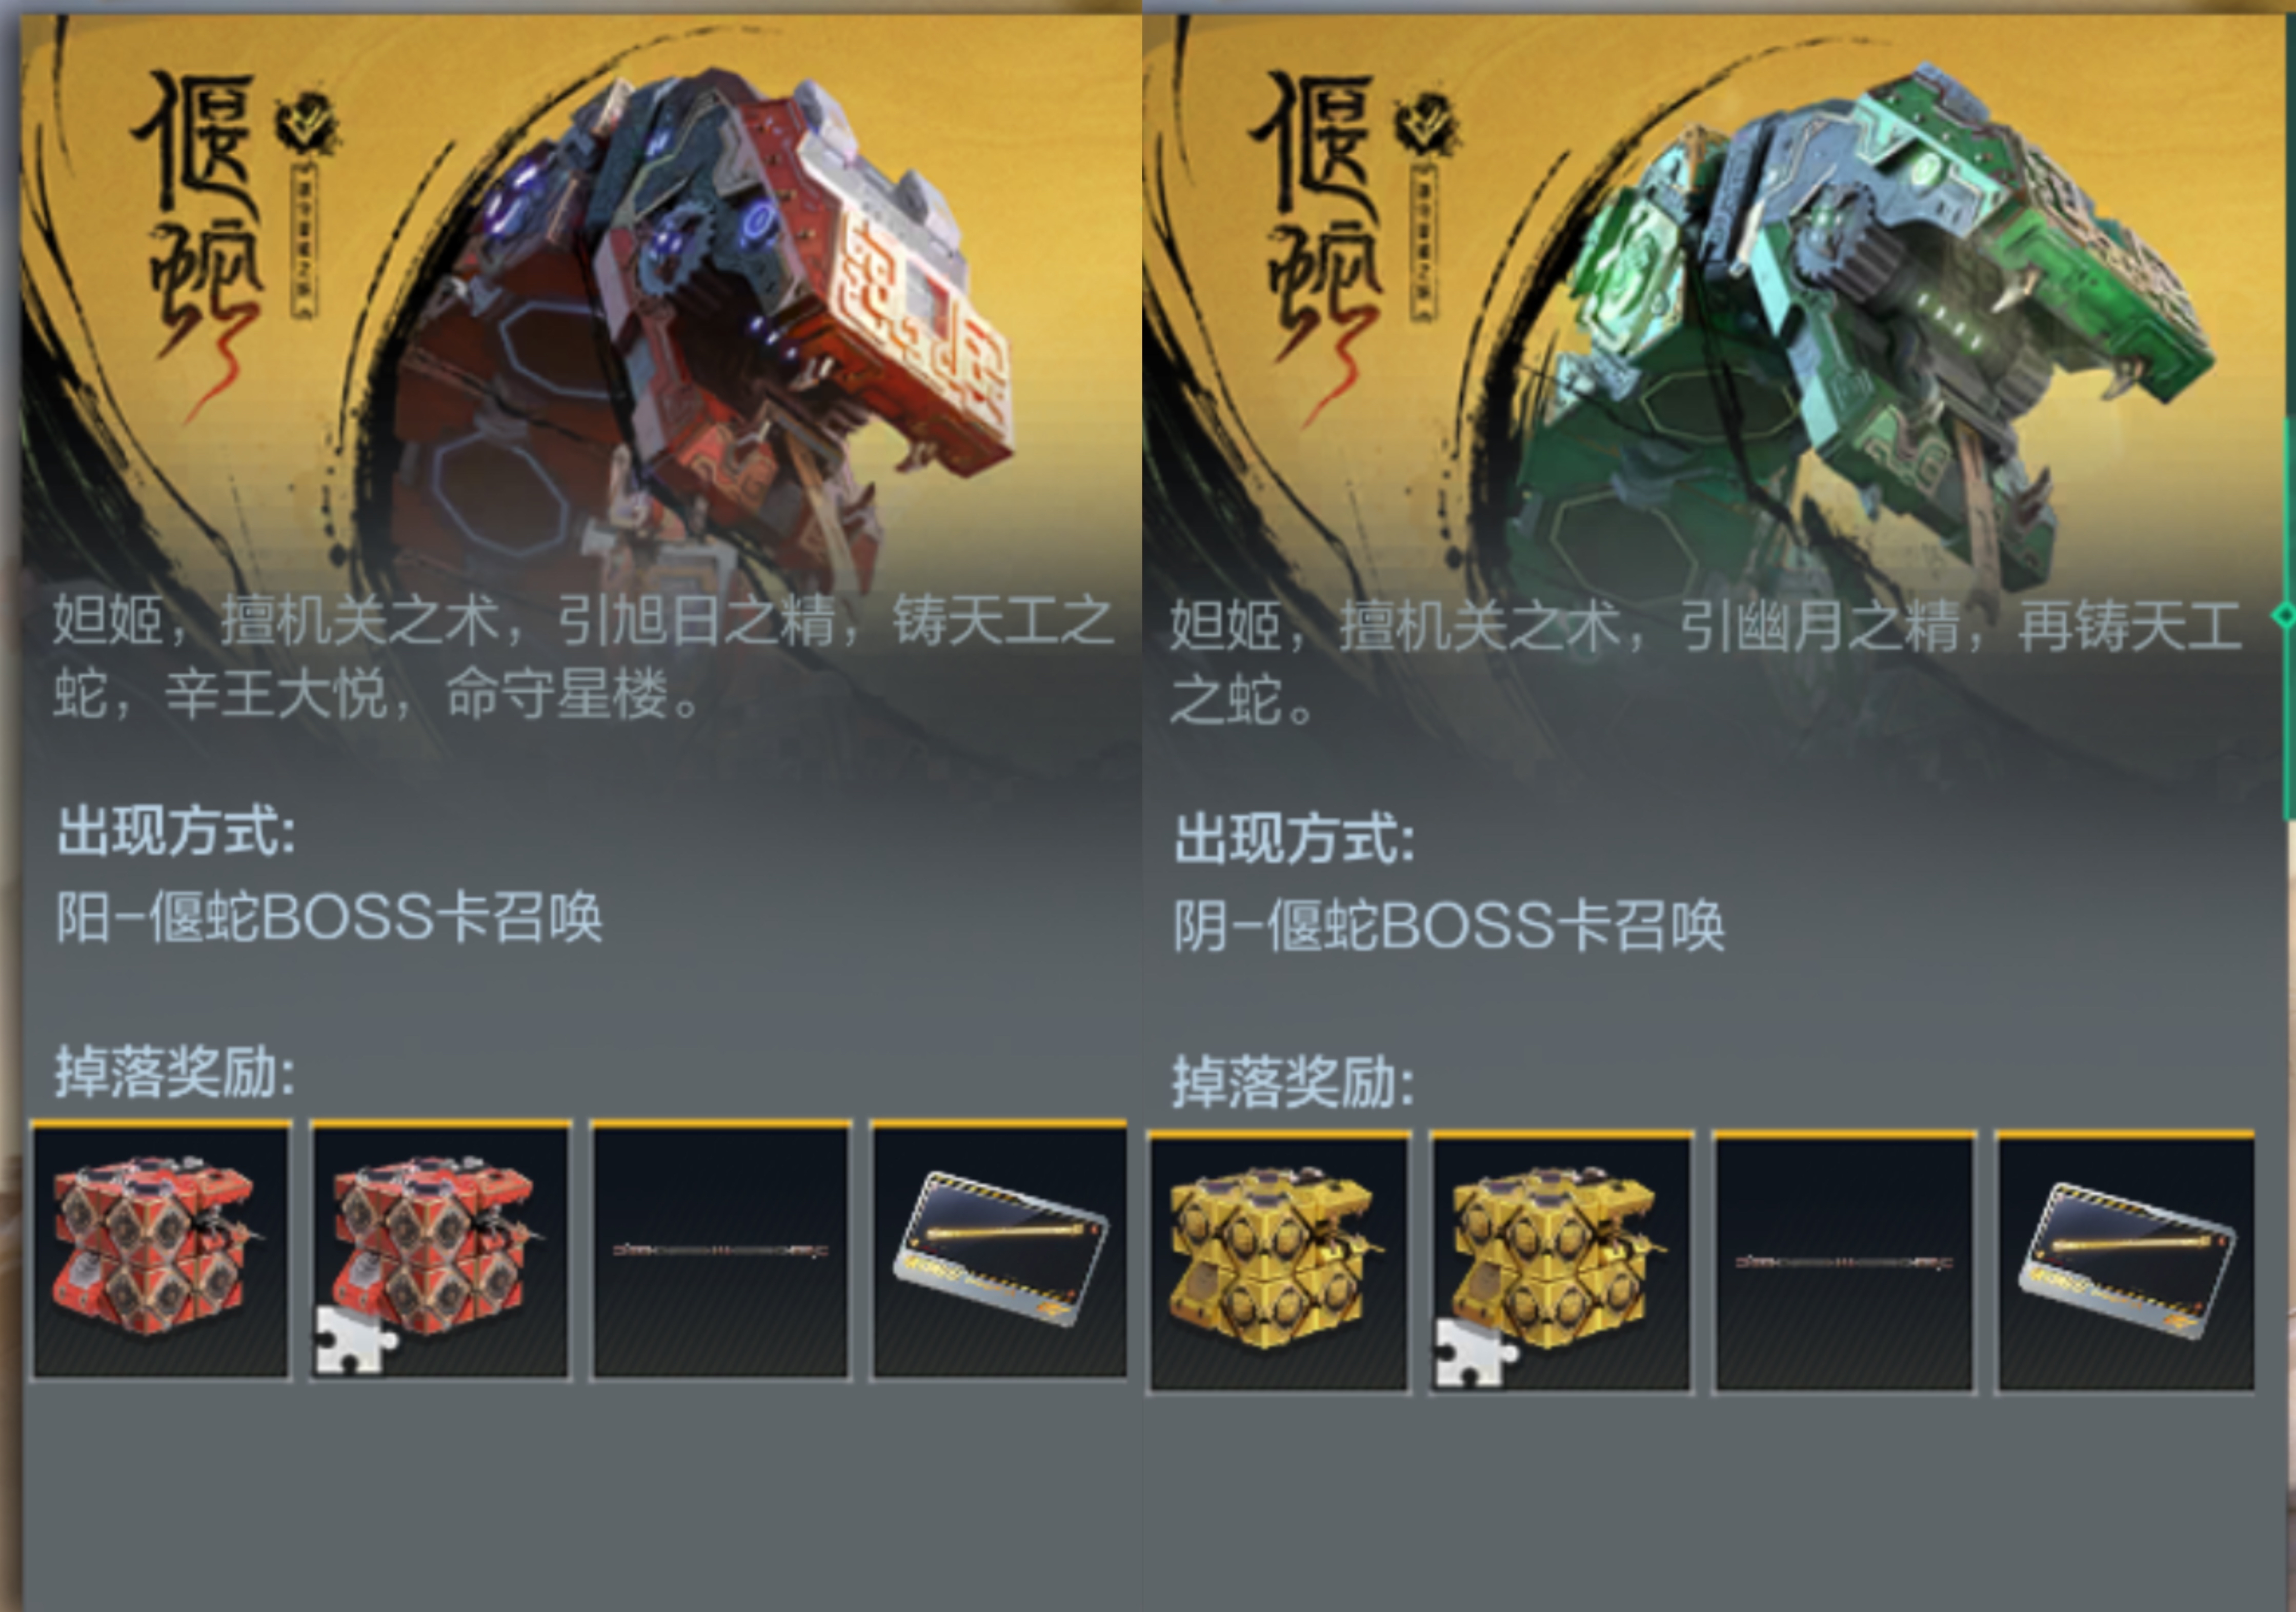Select the red crate with puzzle piece
The width and height of the screenshot is (2296, 1612).
tap(441, 1250)
